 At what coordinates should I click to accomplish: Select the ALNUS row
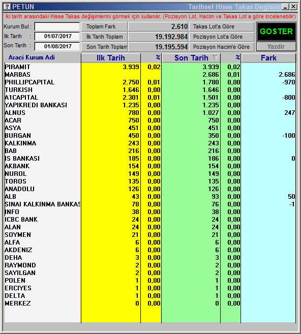tap(150, 113)
